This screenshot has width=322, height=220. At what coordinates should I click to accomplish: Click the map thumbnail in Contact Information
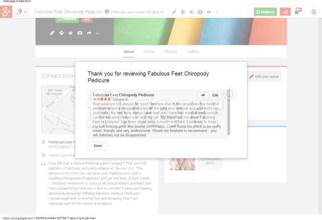coord(58,110)
